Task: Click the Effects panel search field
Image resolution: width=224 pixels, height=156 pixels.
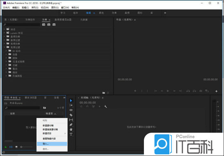Action: click(22, 25)
